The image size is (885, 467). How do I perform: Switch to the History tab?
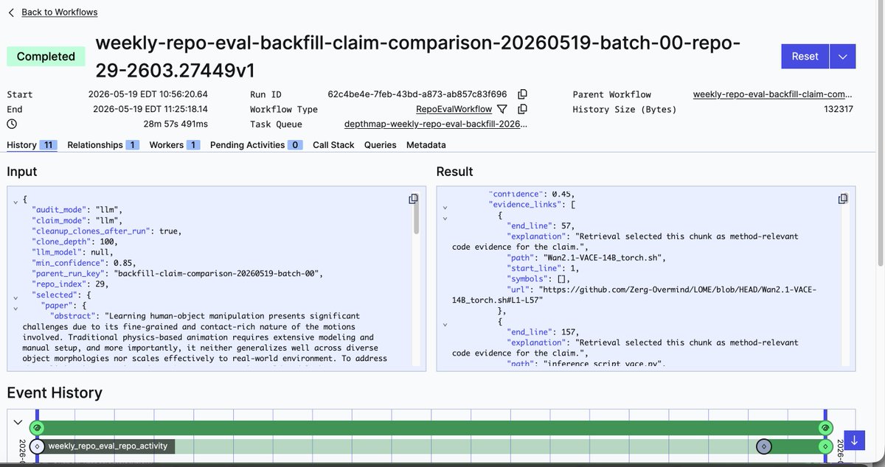pyautogui.click(x=32, y=145)
